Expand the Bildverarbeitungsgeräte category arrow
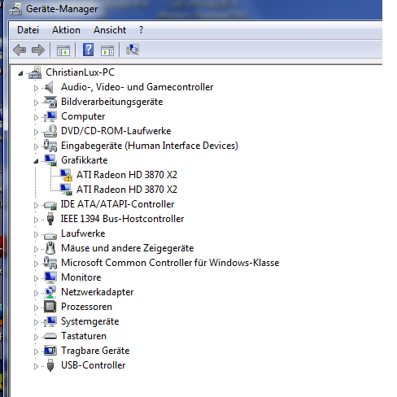 (x=36, y=103)
